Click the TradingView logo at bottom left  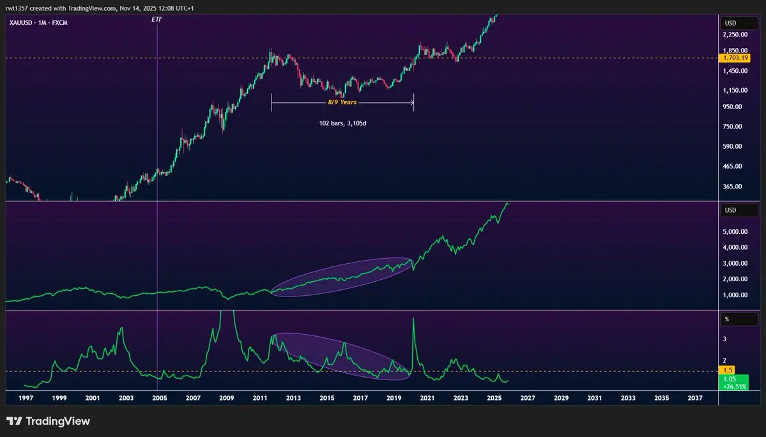(x=49, y=421)
